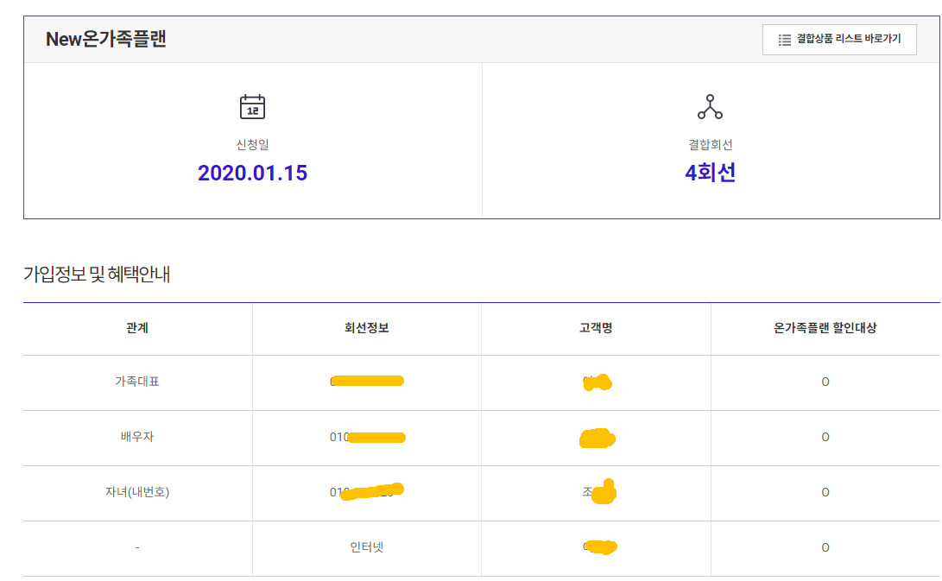
Task: Click the discount O mark in 가족대표 row
Action: 825,382
